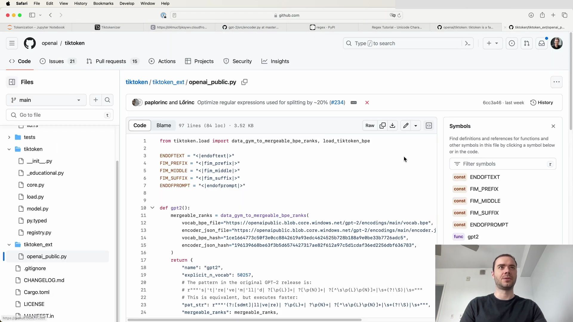Click the branch selector dropdown
Screen dimensions: 573x322
click(x=45, y=100)
